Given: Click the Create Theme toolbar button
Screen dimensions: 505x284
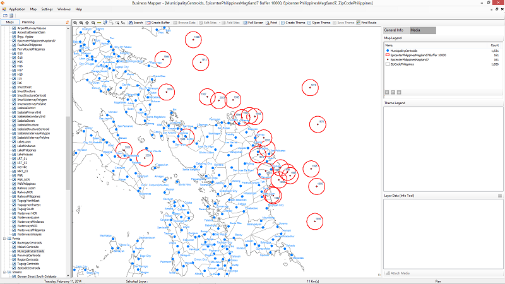Looking at the screenshot, I should (x=293, y=22).
